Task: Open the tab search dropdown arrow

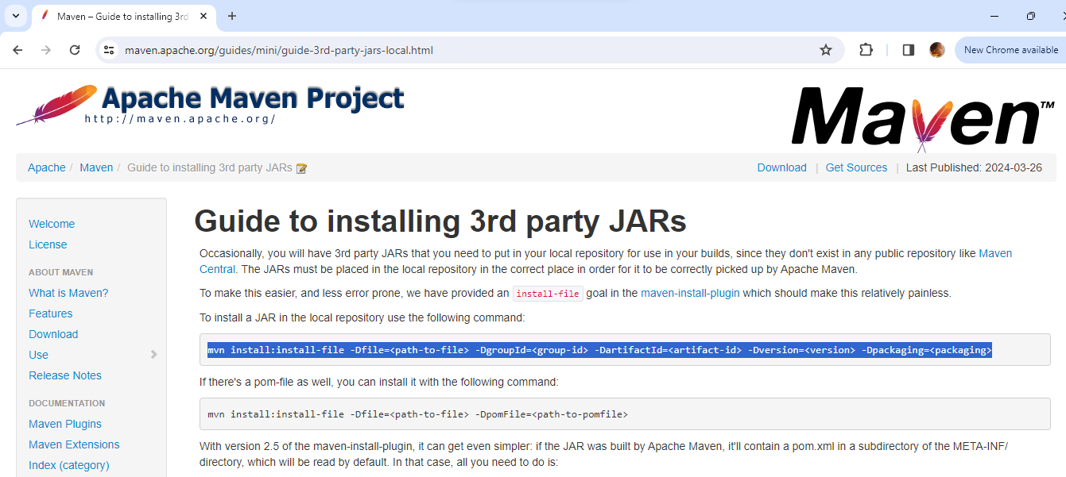Action: coord(15,16)
